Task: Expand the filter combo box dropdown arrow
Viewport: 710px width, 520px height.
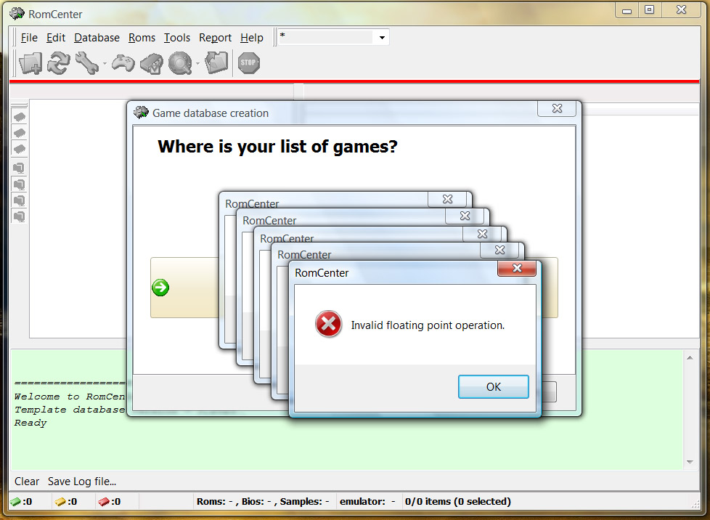Action: point(382,38)
